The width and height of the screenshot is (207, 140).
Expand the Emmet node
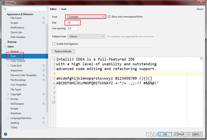8,99
